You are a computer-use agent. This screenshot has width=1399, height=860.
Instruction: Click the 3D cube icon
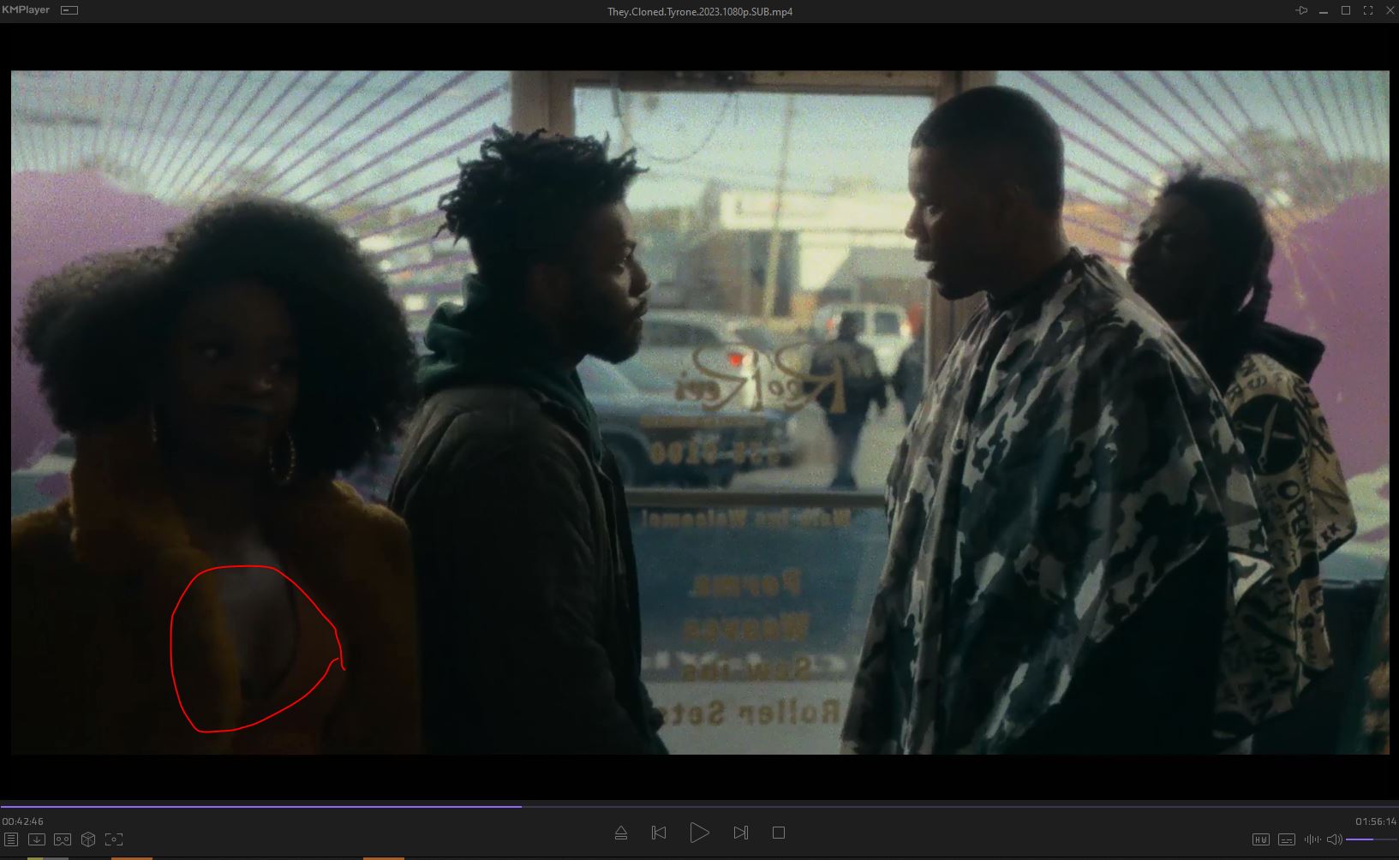(x=87, y=839)
